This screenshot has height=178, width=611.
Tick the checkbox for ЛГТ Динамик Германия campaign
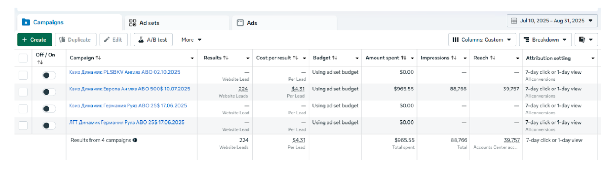coord(23,125)
